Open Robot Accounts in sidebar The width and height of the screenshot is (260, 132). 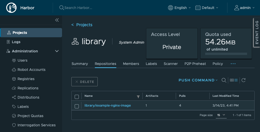pyautogui.click(x=31, y=70)
